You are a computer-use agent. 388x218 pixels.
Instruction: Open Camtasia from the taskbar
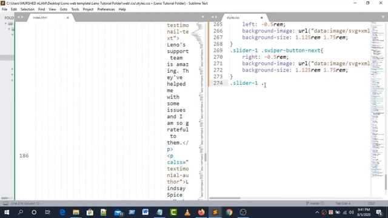coord(173,213)
